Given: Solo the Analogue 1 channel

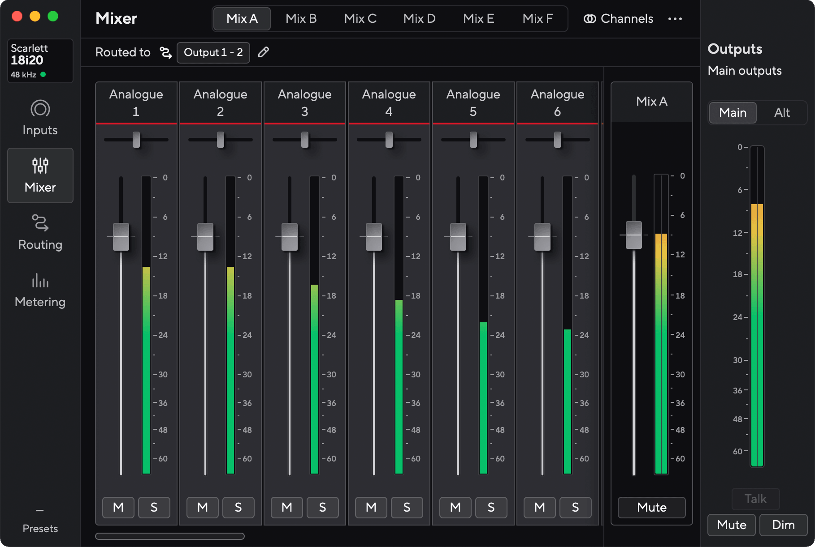Looking at the screenshot, I should 154,507.
